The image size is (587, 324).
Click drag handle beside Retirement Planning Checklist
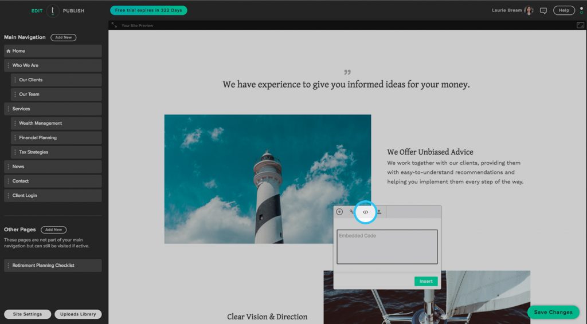pos(8,266)
